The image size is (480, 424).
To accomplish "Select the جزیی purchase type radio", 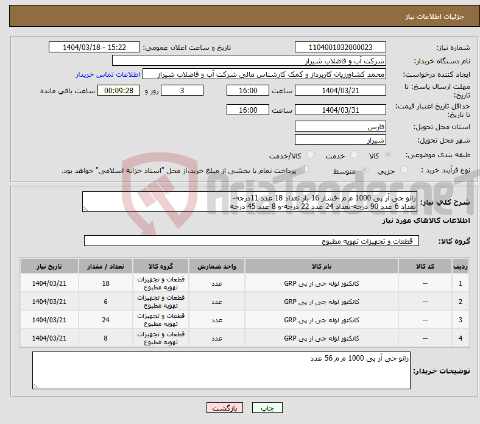I will point(404,169).
